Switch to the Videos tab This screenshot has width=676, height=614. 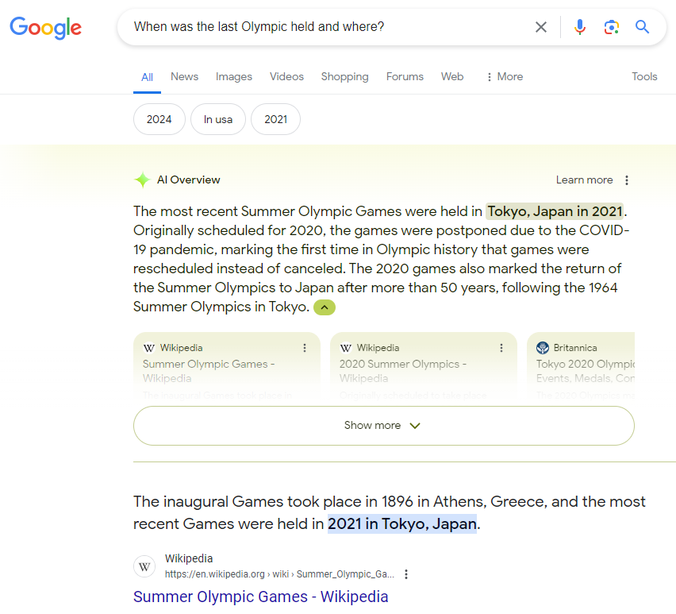click(286, 77)
